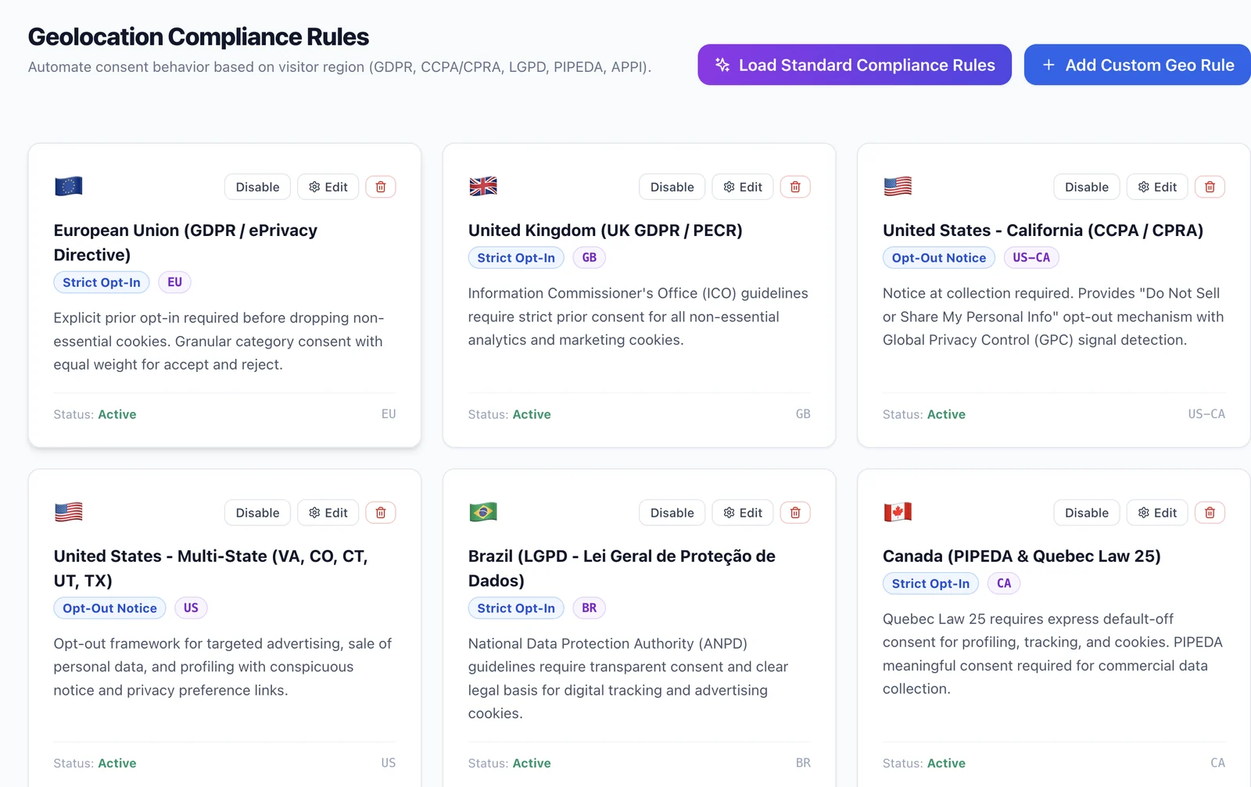1251x787 pixels.
Task: Click Strict Opt-In badge on Brazil card
Action: (x=516, y=608)
